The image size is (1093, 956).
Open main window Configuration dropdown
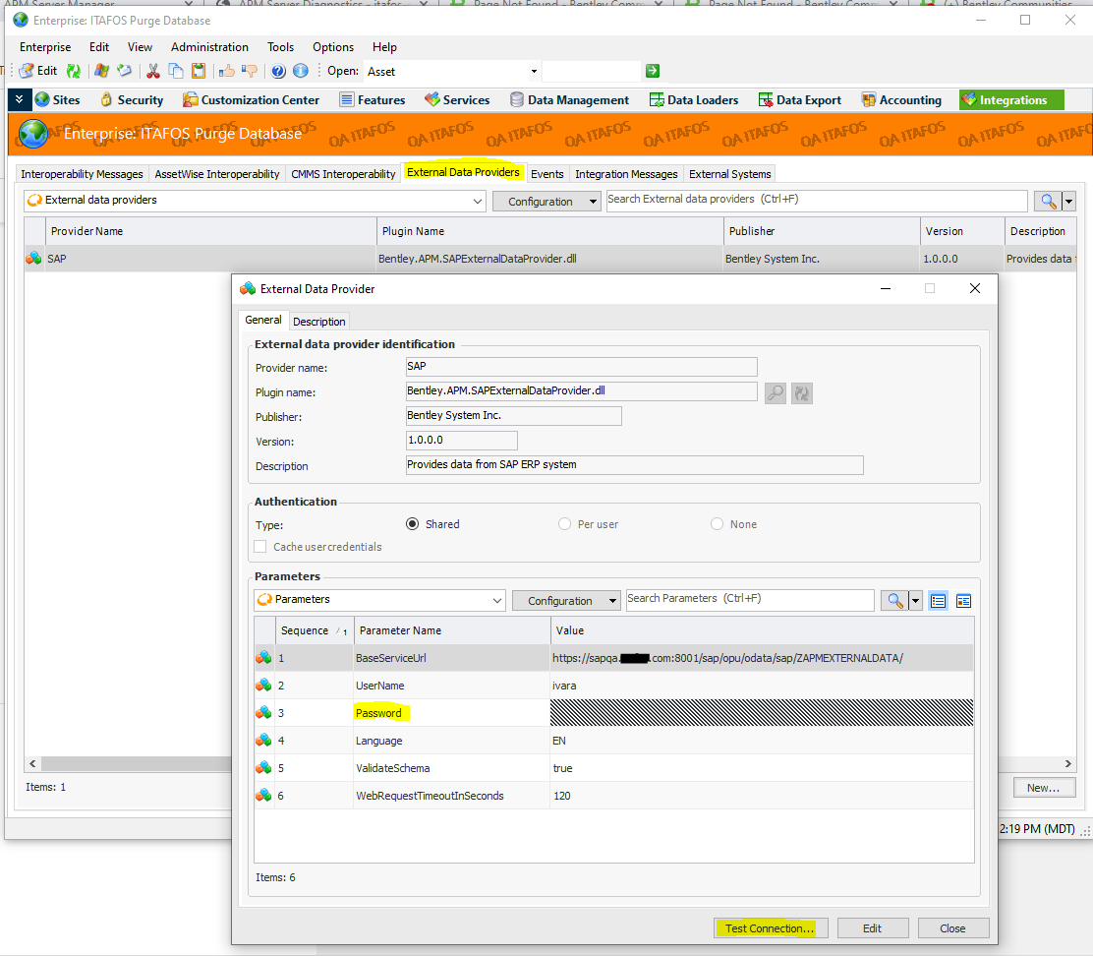click(x=546, y=202)
